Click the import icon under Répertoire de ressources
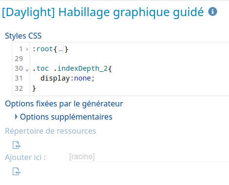Viewport: 229px width, 185px height. (x=17, y=145)
